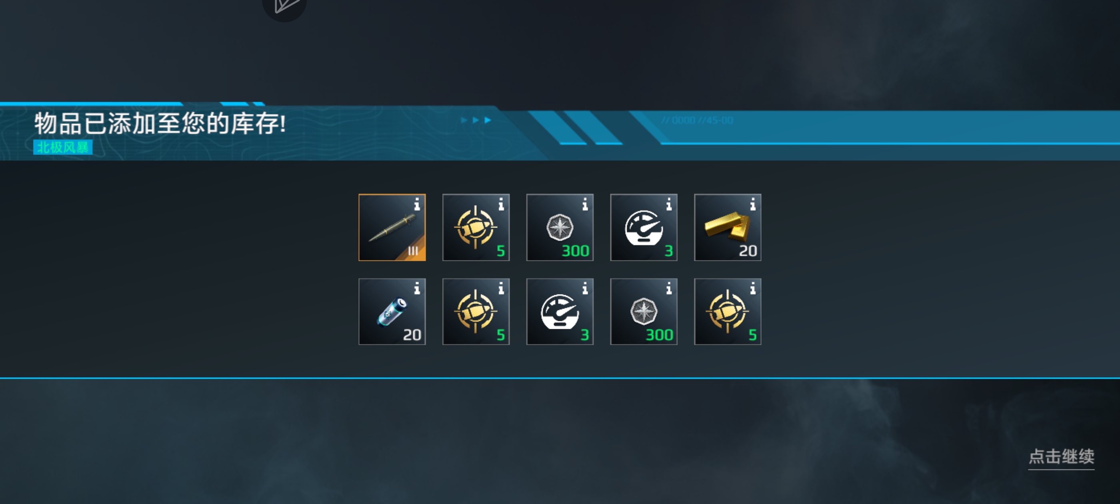Click the 北极风暴 event label
The height and width of the screenshot is (504, 1120).
tap(63, 148)
